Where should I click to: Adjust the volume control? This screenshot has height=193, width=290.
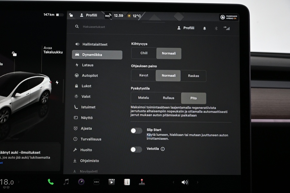coord(185,182)
